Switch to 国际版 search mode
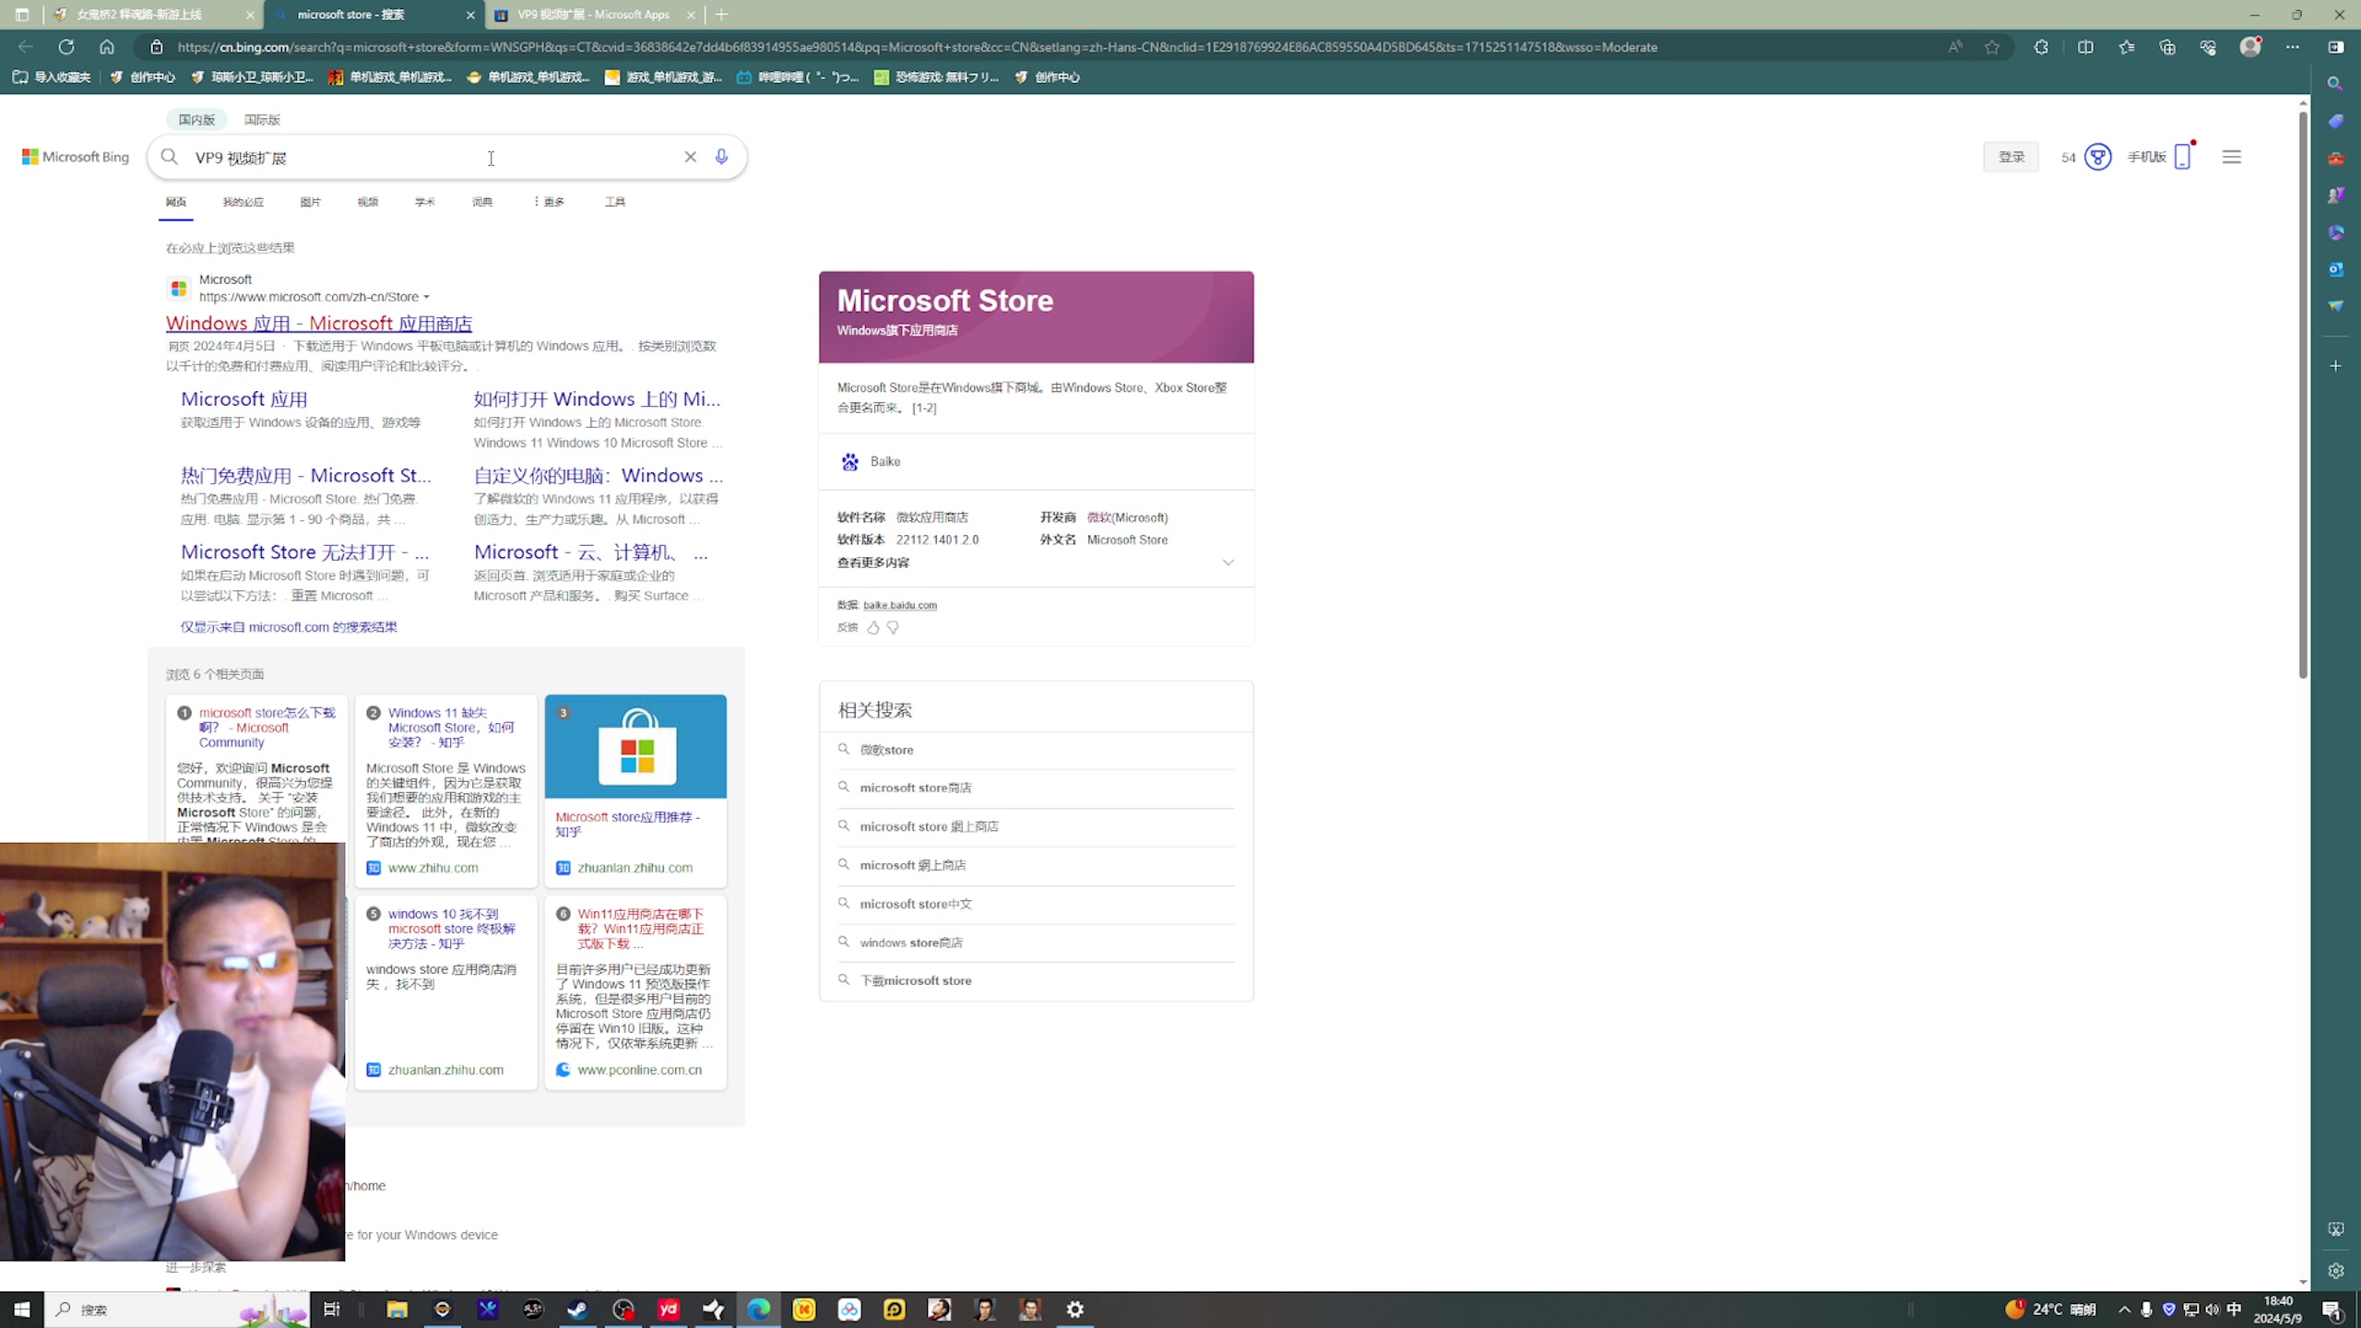Image resolution: width=2361 pixels, height=1328 pixels. tap(262, 120)
